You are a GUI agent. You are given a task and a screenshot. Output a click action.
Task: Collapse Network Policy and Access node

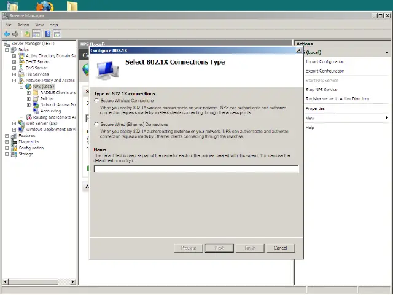14,81
